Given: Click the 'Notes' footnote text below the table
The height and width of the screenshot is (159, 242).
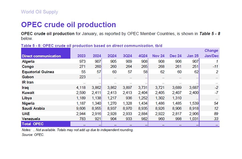Looking at the screenshot, I should click(77, 130).
